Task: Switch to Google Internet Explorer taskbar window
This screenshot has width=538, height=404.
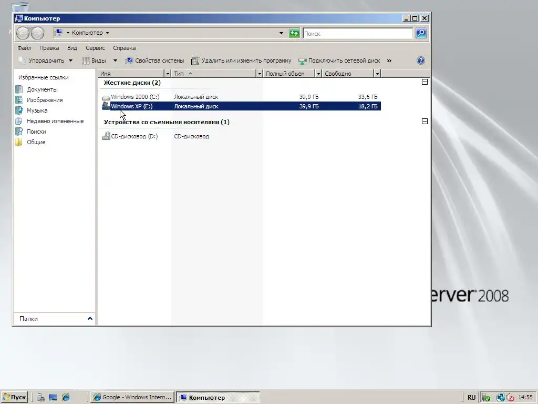Action: (132, 398)
